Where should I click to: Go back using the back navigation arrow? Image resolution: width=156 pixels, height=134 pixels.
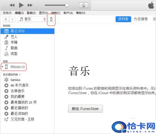click(x=6, y=19)
